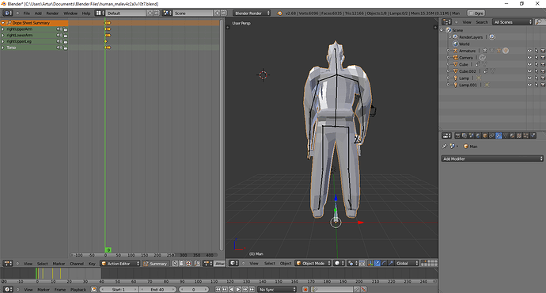The width and height of the screenshot is (546, 293).
Task: Click the Blender logo in info header
Action: point(279,13)
